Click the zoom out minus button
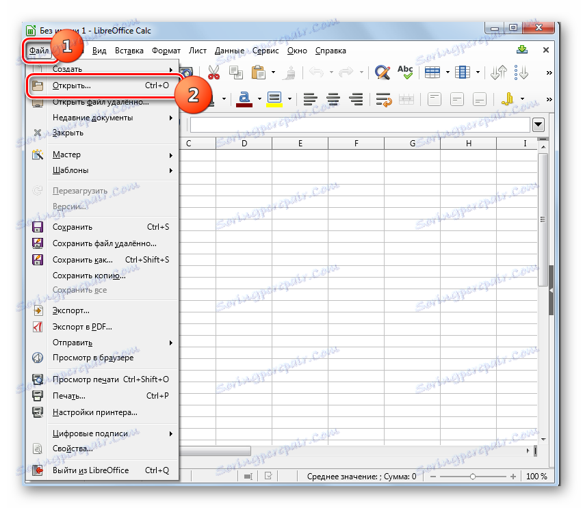Viewport: 583px width, 508px height. pos(432,477)
